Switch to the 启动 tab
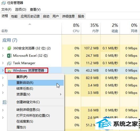The width and height of the screenshot is (140, 131). (46, 16)
